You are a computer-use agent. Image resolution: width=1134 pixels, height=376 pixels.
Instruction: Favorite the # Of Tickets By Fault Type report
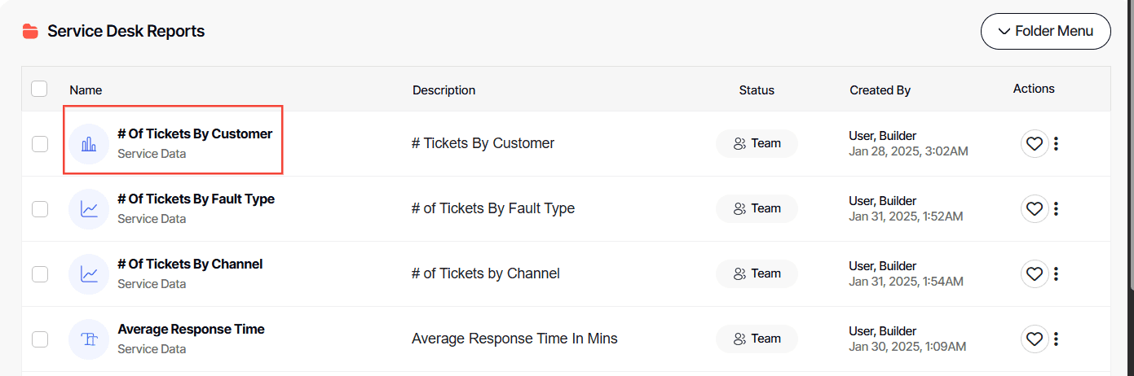pos(1034,209)
